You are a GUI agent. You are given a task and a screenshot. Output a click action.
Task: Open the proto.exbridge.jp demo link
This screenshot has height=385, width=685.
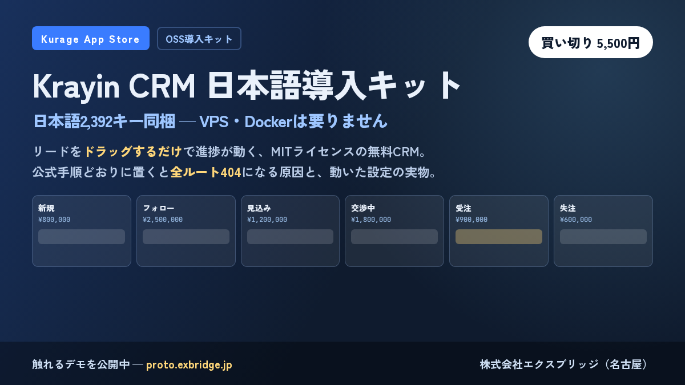coord(189,365)
